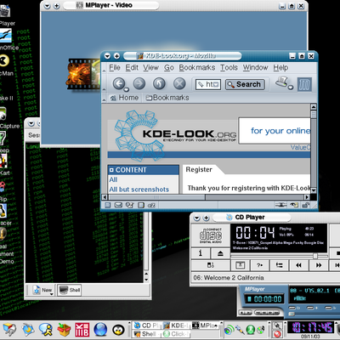Go back using Mozilla's Back arrow

point(119,83)
